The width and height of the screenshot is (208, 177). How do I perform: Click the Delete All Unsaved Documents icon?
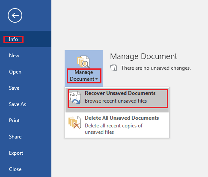pos(75,122)
